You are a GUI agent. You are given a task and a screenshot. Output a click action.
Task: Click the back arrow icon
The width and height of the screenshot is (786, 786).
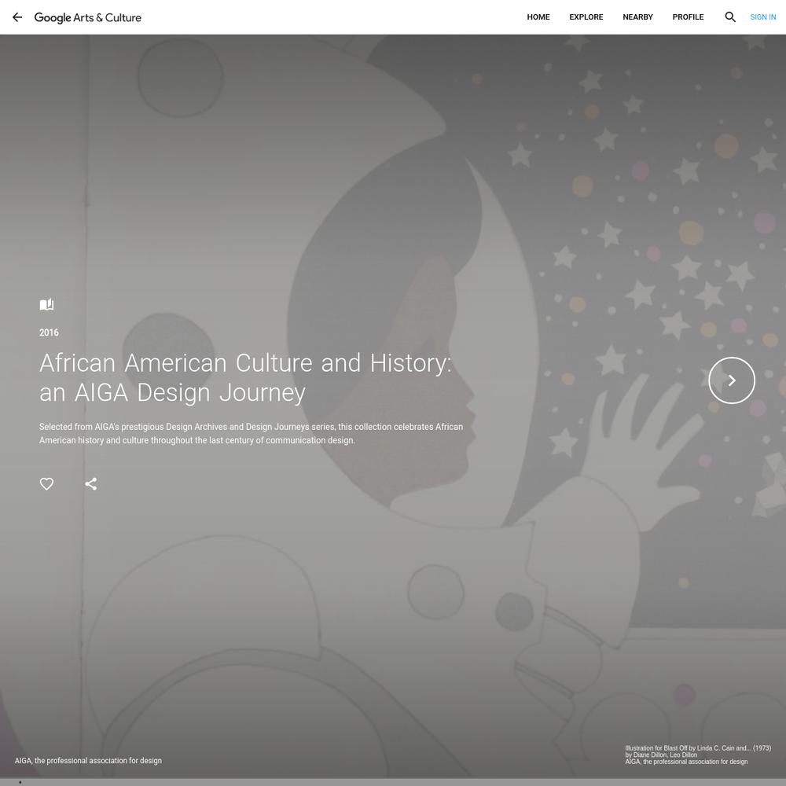17,17
